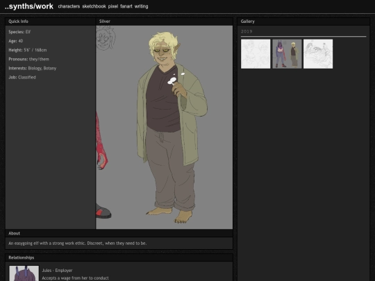Click the Age: 40 line
Screen dimensions: 375x281
(16, 41)
